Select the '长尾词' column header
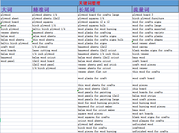This screenshot has width=179, height=133. click(x=105, y=9)
